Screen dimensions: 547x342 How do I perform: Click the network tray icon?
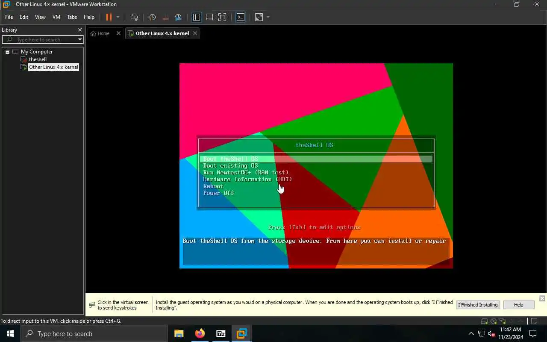tap(482, 333)
